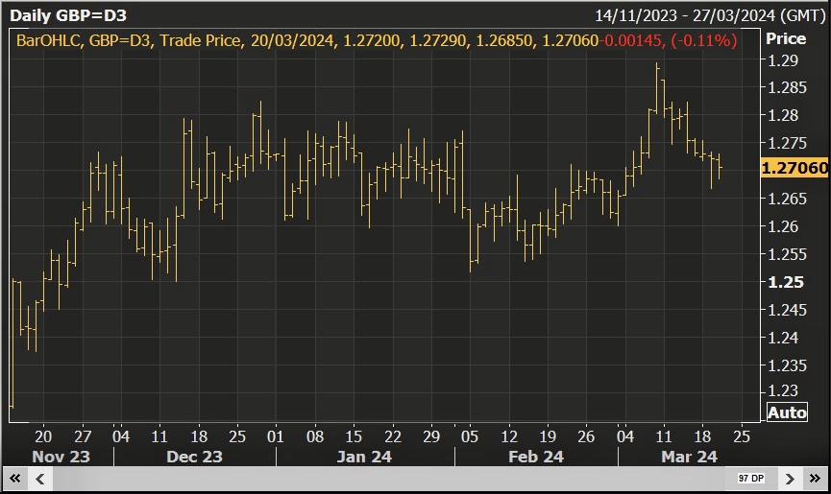Click the Mar 24 month on time axis
The image size is (831, 494).
pyautogui.click(x=689, y=457)
